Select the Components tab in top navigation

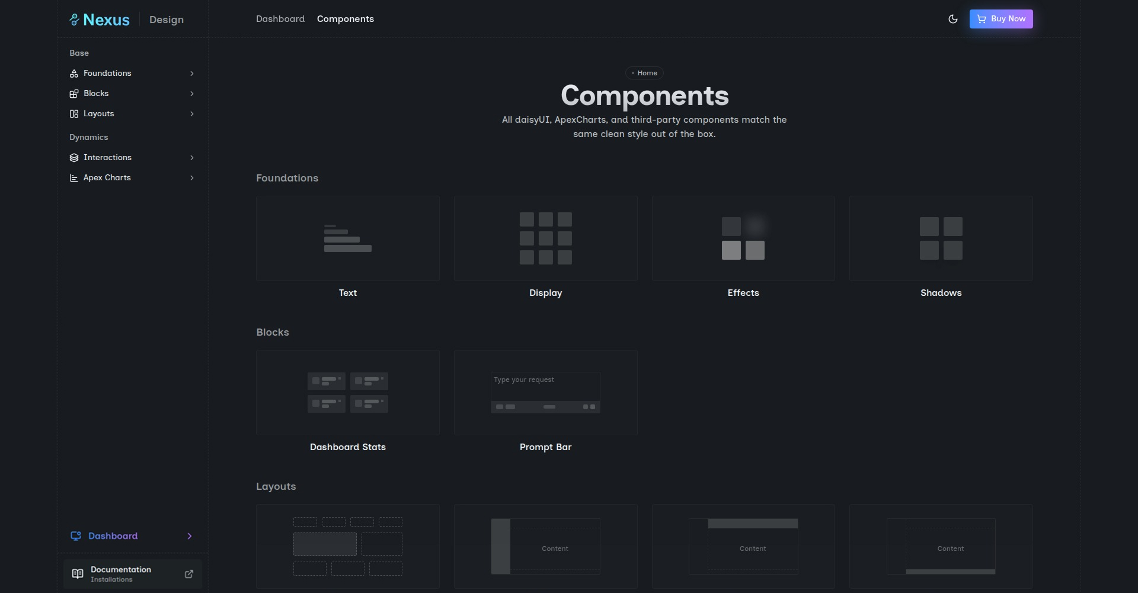pyautogui.click(x=345, y=19)
